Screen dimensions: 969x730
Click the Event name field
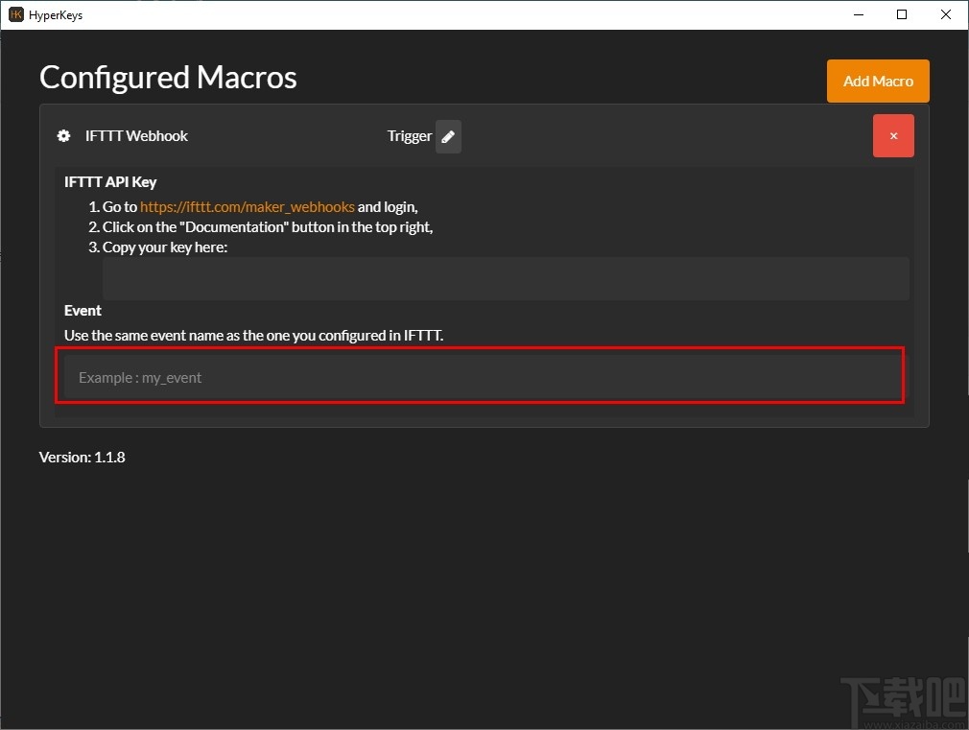480,377
